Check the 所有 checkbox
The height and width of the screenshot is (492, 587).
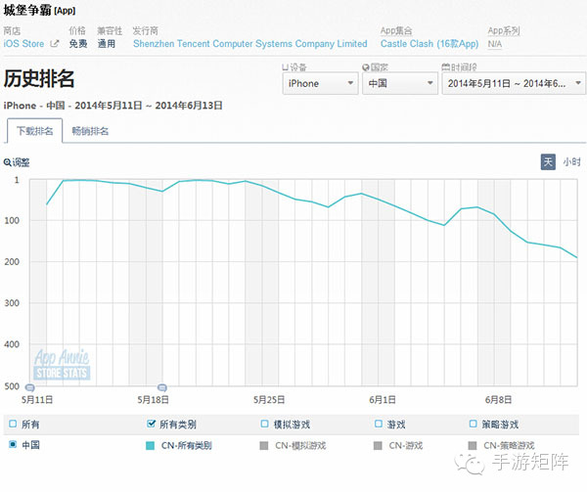coord(13,424)
